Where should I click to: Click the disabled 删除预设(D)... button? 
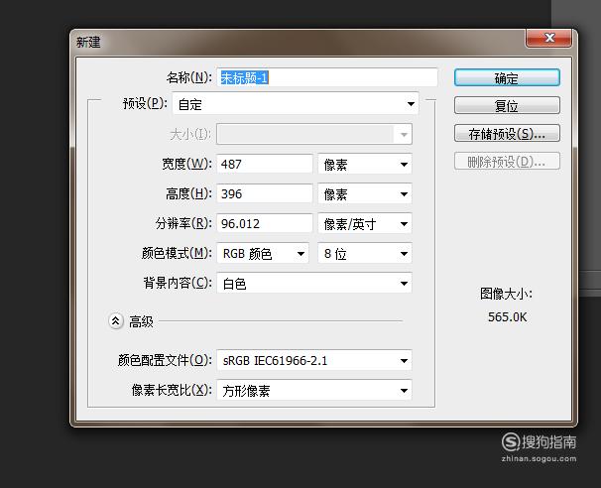click(507, 162)
